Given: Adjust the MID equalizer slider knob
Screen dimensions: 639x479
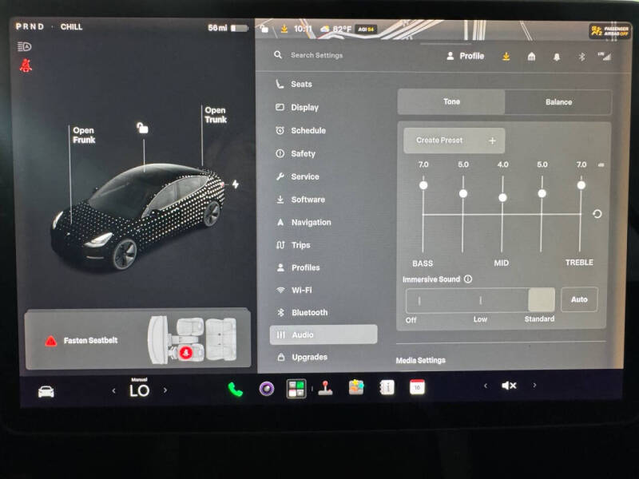Looking at the screenshot, I should tap(502, 197).
